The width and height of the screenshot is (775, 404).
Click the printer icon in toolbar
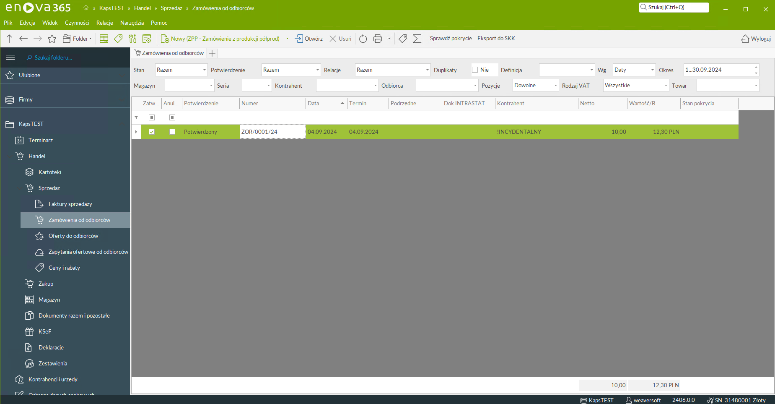click(378, 39)
